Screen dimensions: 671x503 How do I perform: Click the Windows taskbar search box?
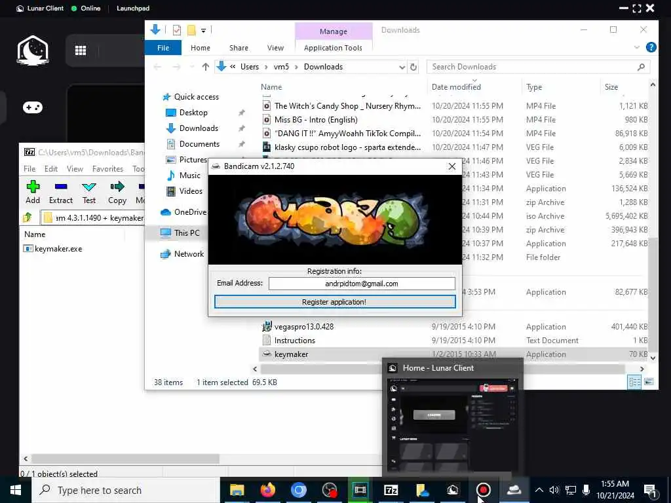pos(125,490)
